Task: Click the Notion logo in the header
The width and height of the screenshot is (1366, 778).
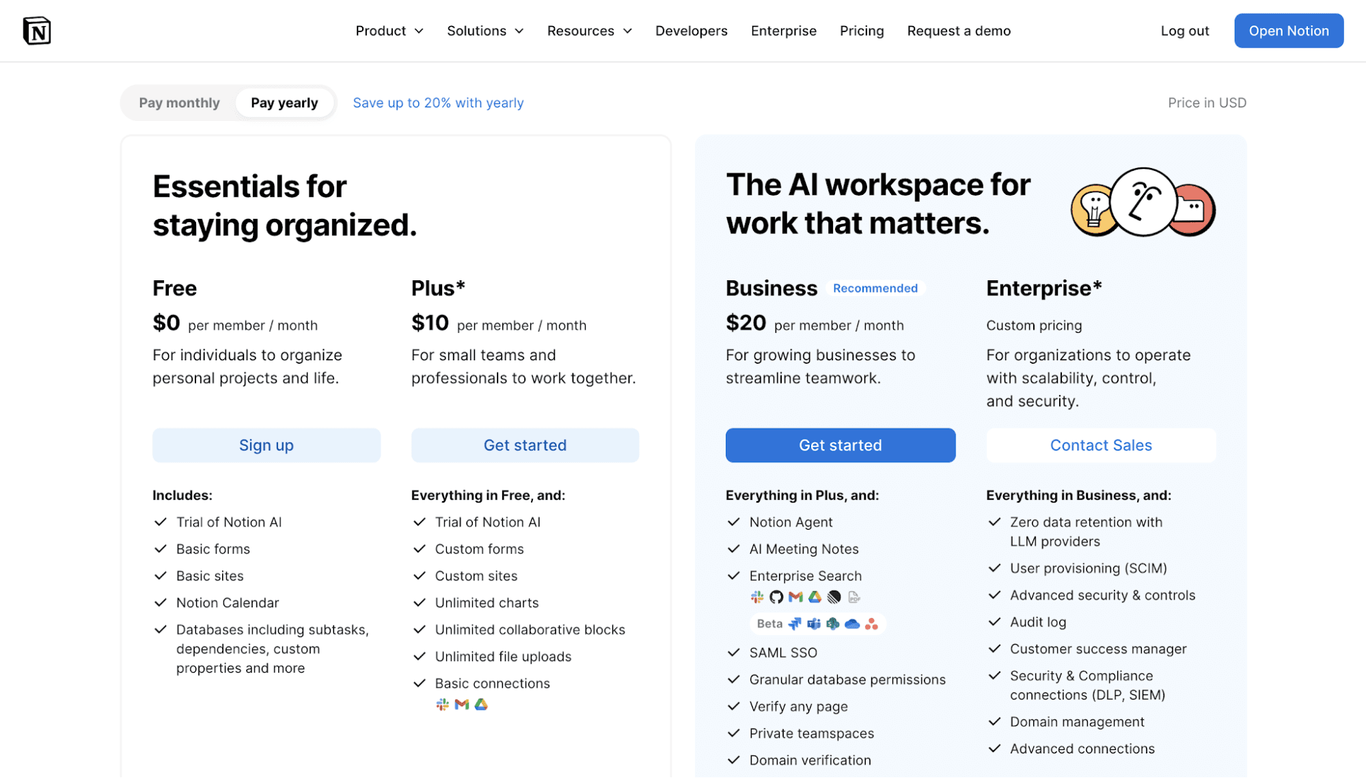Action: pos(37,31)
